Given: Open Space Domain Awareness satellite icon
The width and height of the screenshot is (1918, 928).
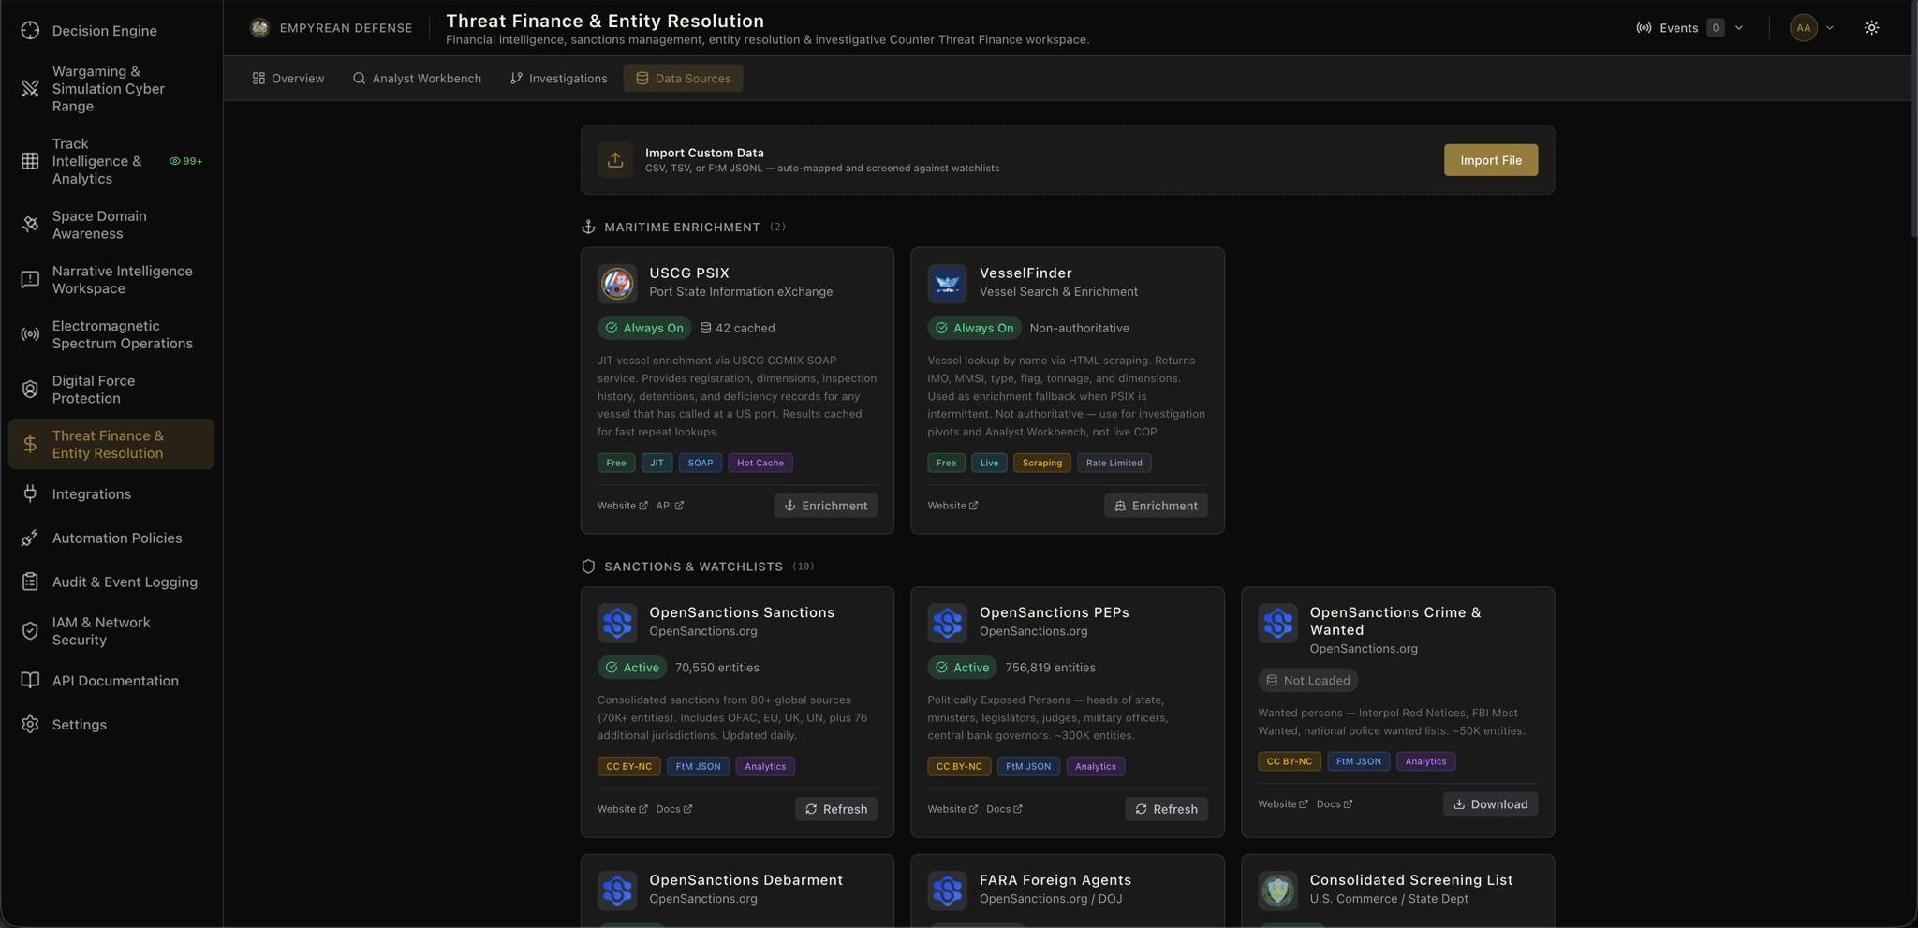Looking at the screenshot, I should tap(30, 225).
